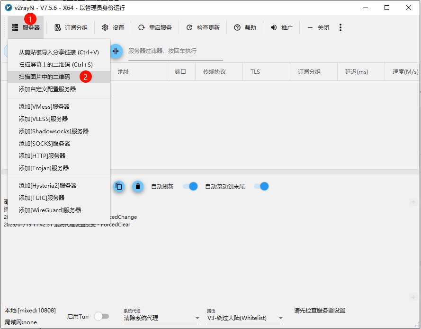Click the 服务器 toolbar icon

[x=16, y=28]
